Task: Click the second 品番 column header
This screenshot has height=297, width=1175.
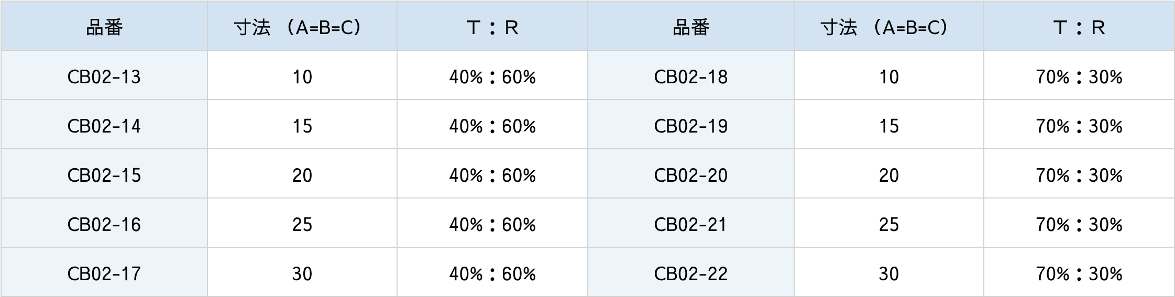Action: pos(690,27)
